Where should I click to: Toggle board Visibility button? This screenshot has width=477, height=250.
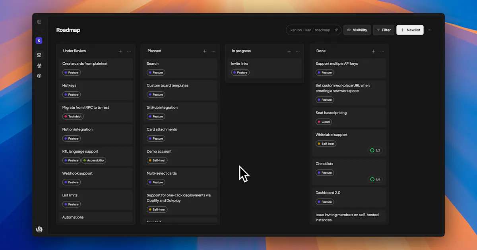[x=357, y=30]
